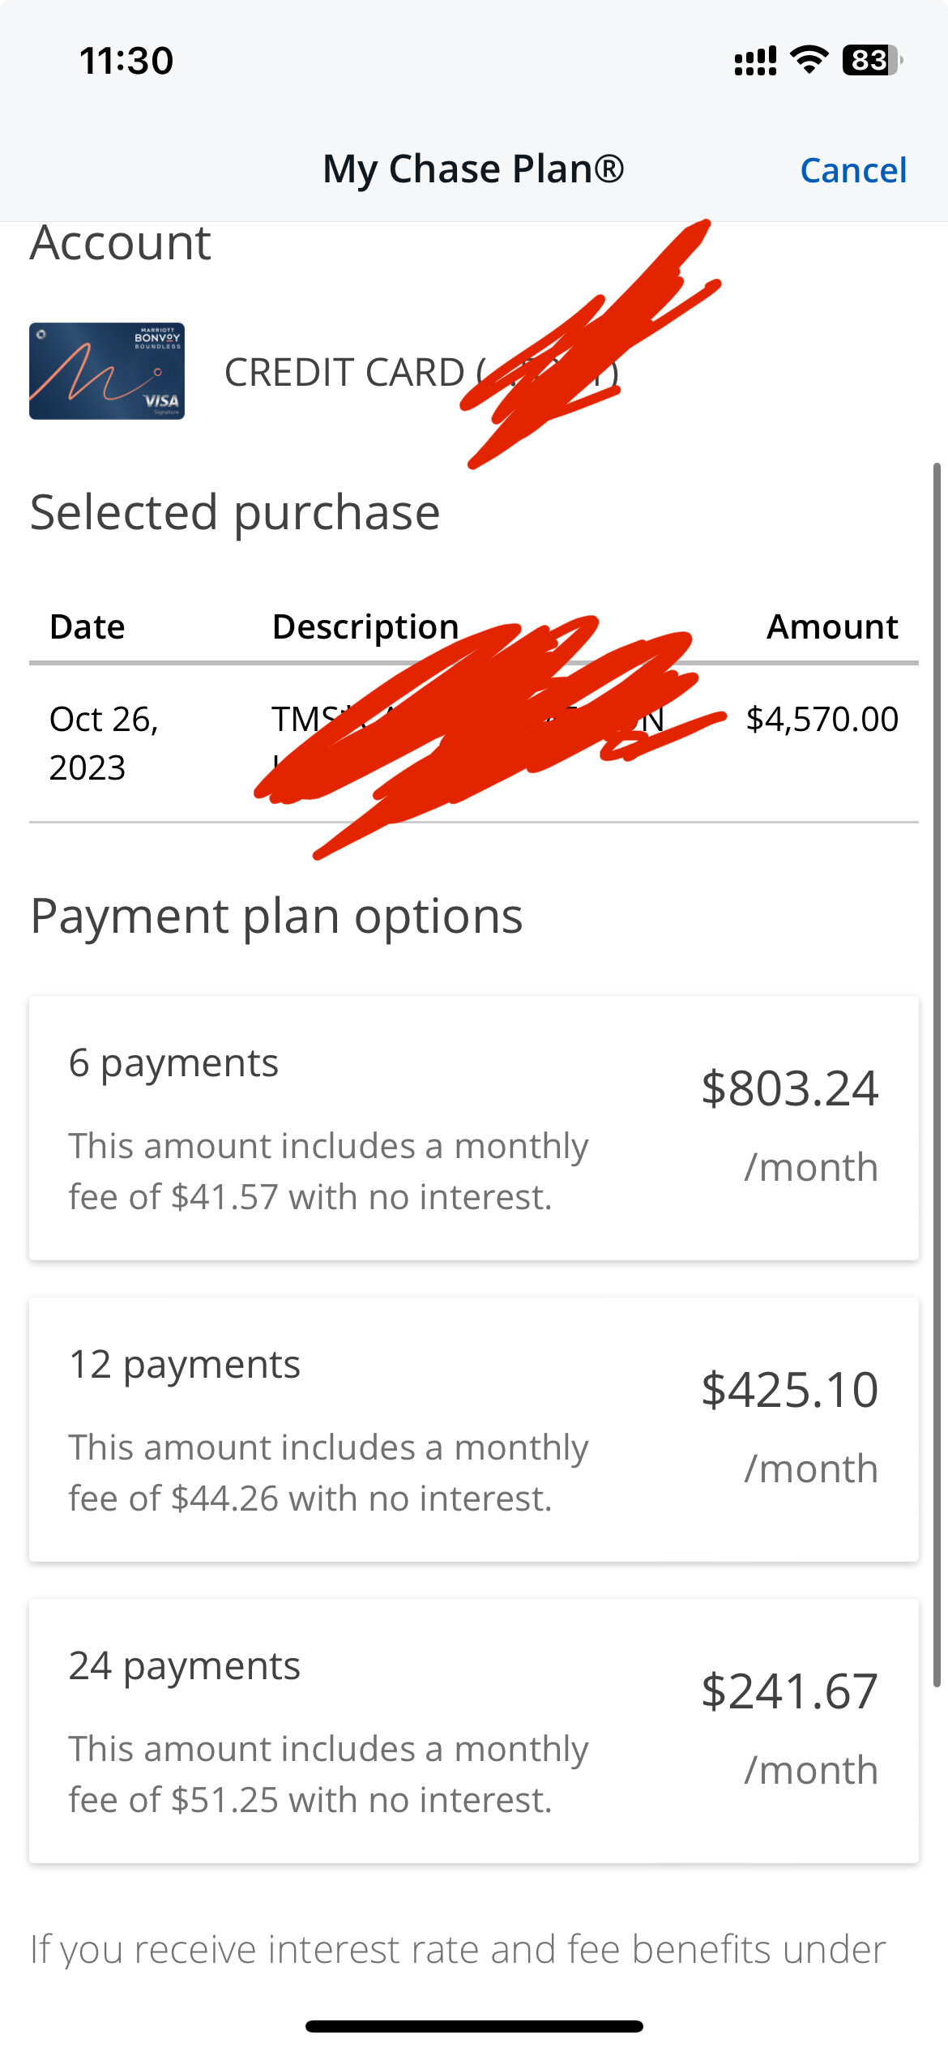Tap the My Chase Plan title
948x2052 pixels.
(x=473, y=169)
